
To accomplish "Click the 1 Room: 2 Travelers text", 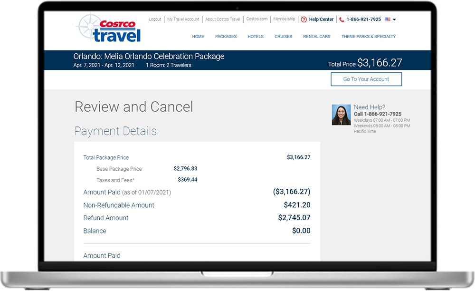I will pos(169,65).
